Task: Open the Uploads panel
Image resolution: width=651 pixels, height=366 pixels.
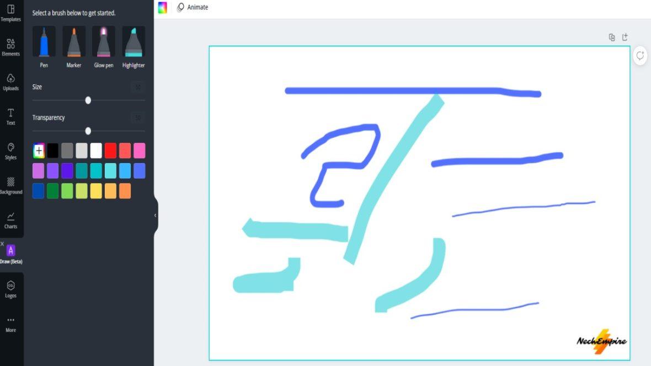Action: point(11,82)
